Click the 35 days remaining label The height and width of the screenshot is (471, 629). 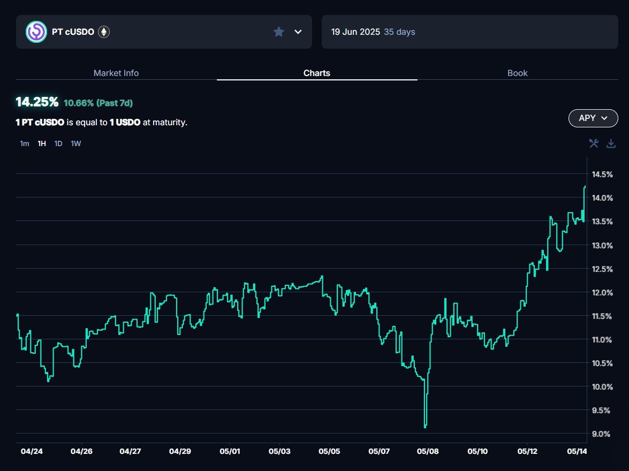point(399,32)
